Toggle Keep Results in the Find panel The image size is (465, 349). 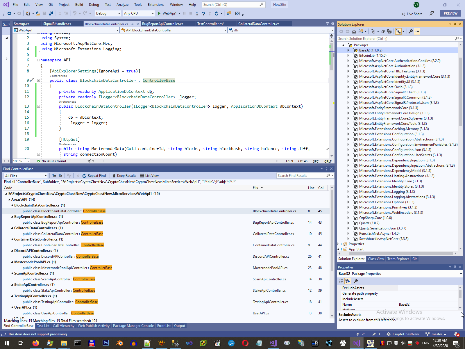(x=124, y=176)
